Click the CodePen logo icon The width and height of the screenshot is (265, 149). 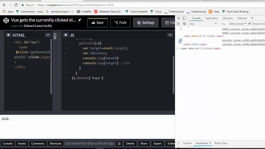click(x=6, y=20)
